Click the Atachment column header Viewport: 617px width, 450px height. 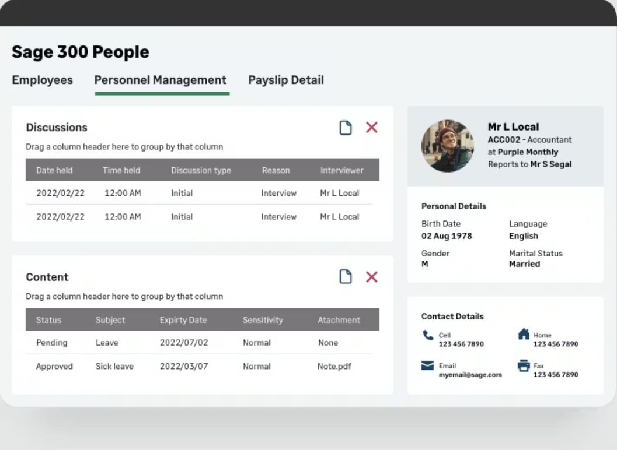(339, 320)
